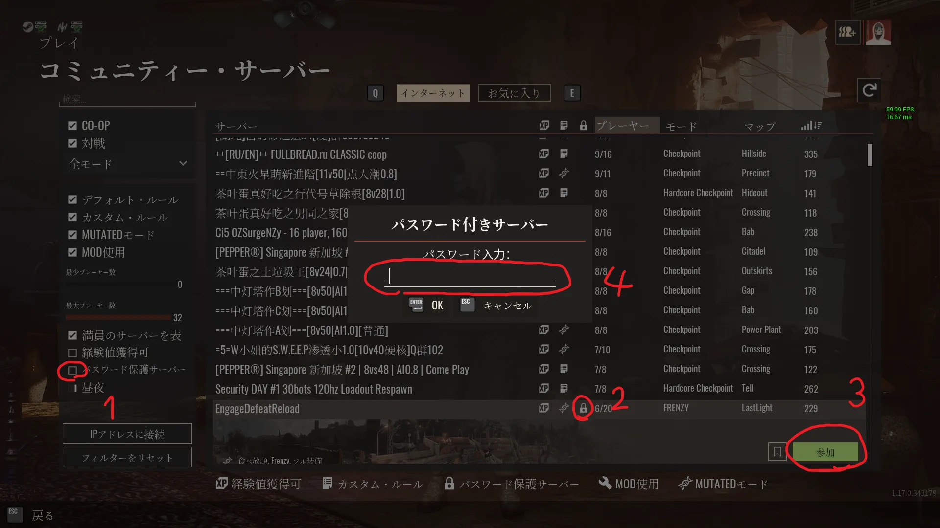Open the invite friends icon
The height and width of the screenshot is (528, 940).
(x=847, y=32)
